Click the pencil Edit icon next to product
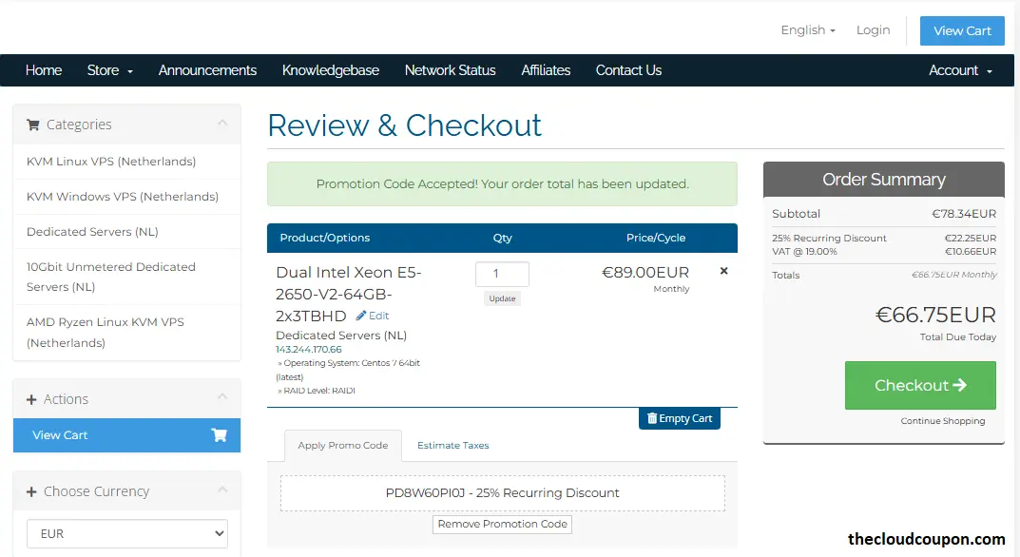This screenshot has height=557, width=1020. [362, 316]
